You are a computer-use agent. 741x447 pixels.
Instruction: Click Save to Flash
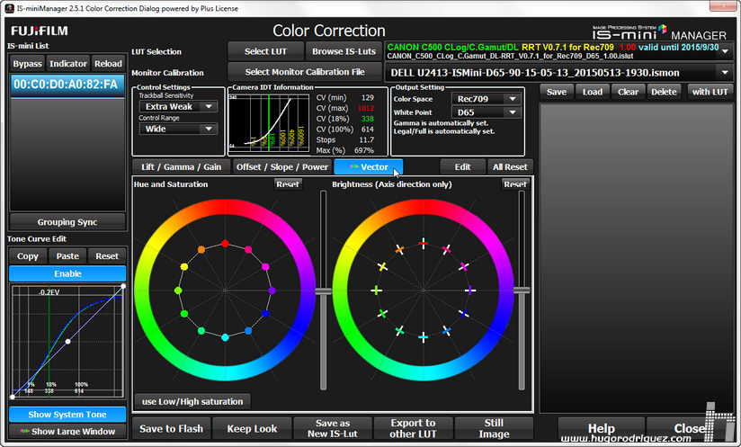(x=171, y=429)
